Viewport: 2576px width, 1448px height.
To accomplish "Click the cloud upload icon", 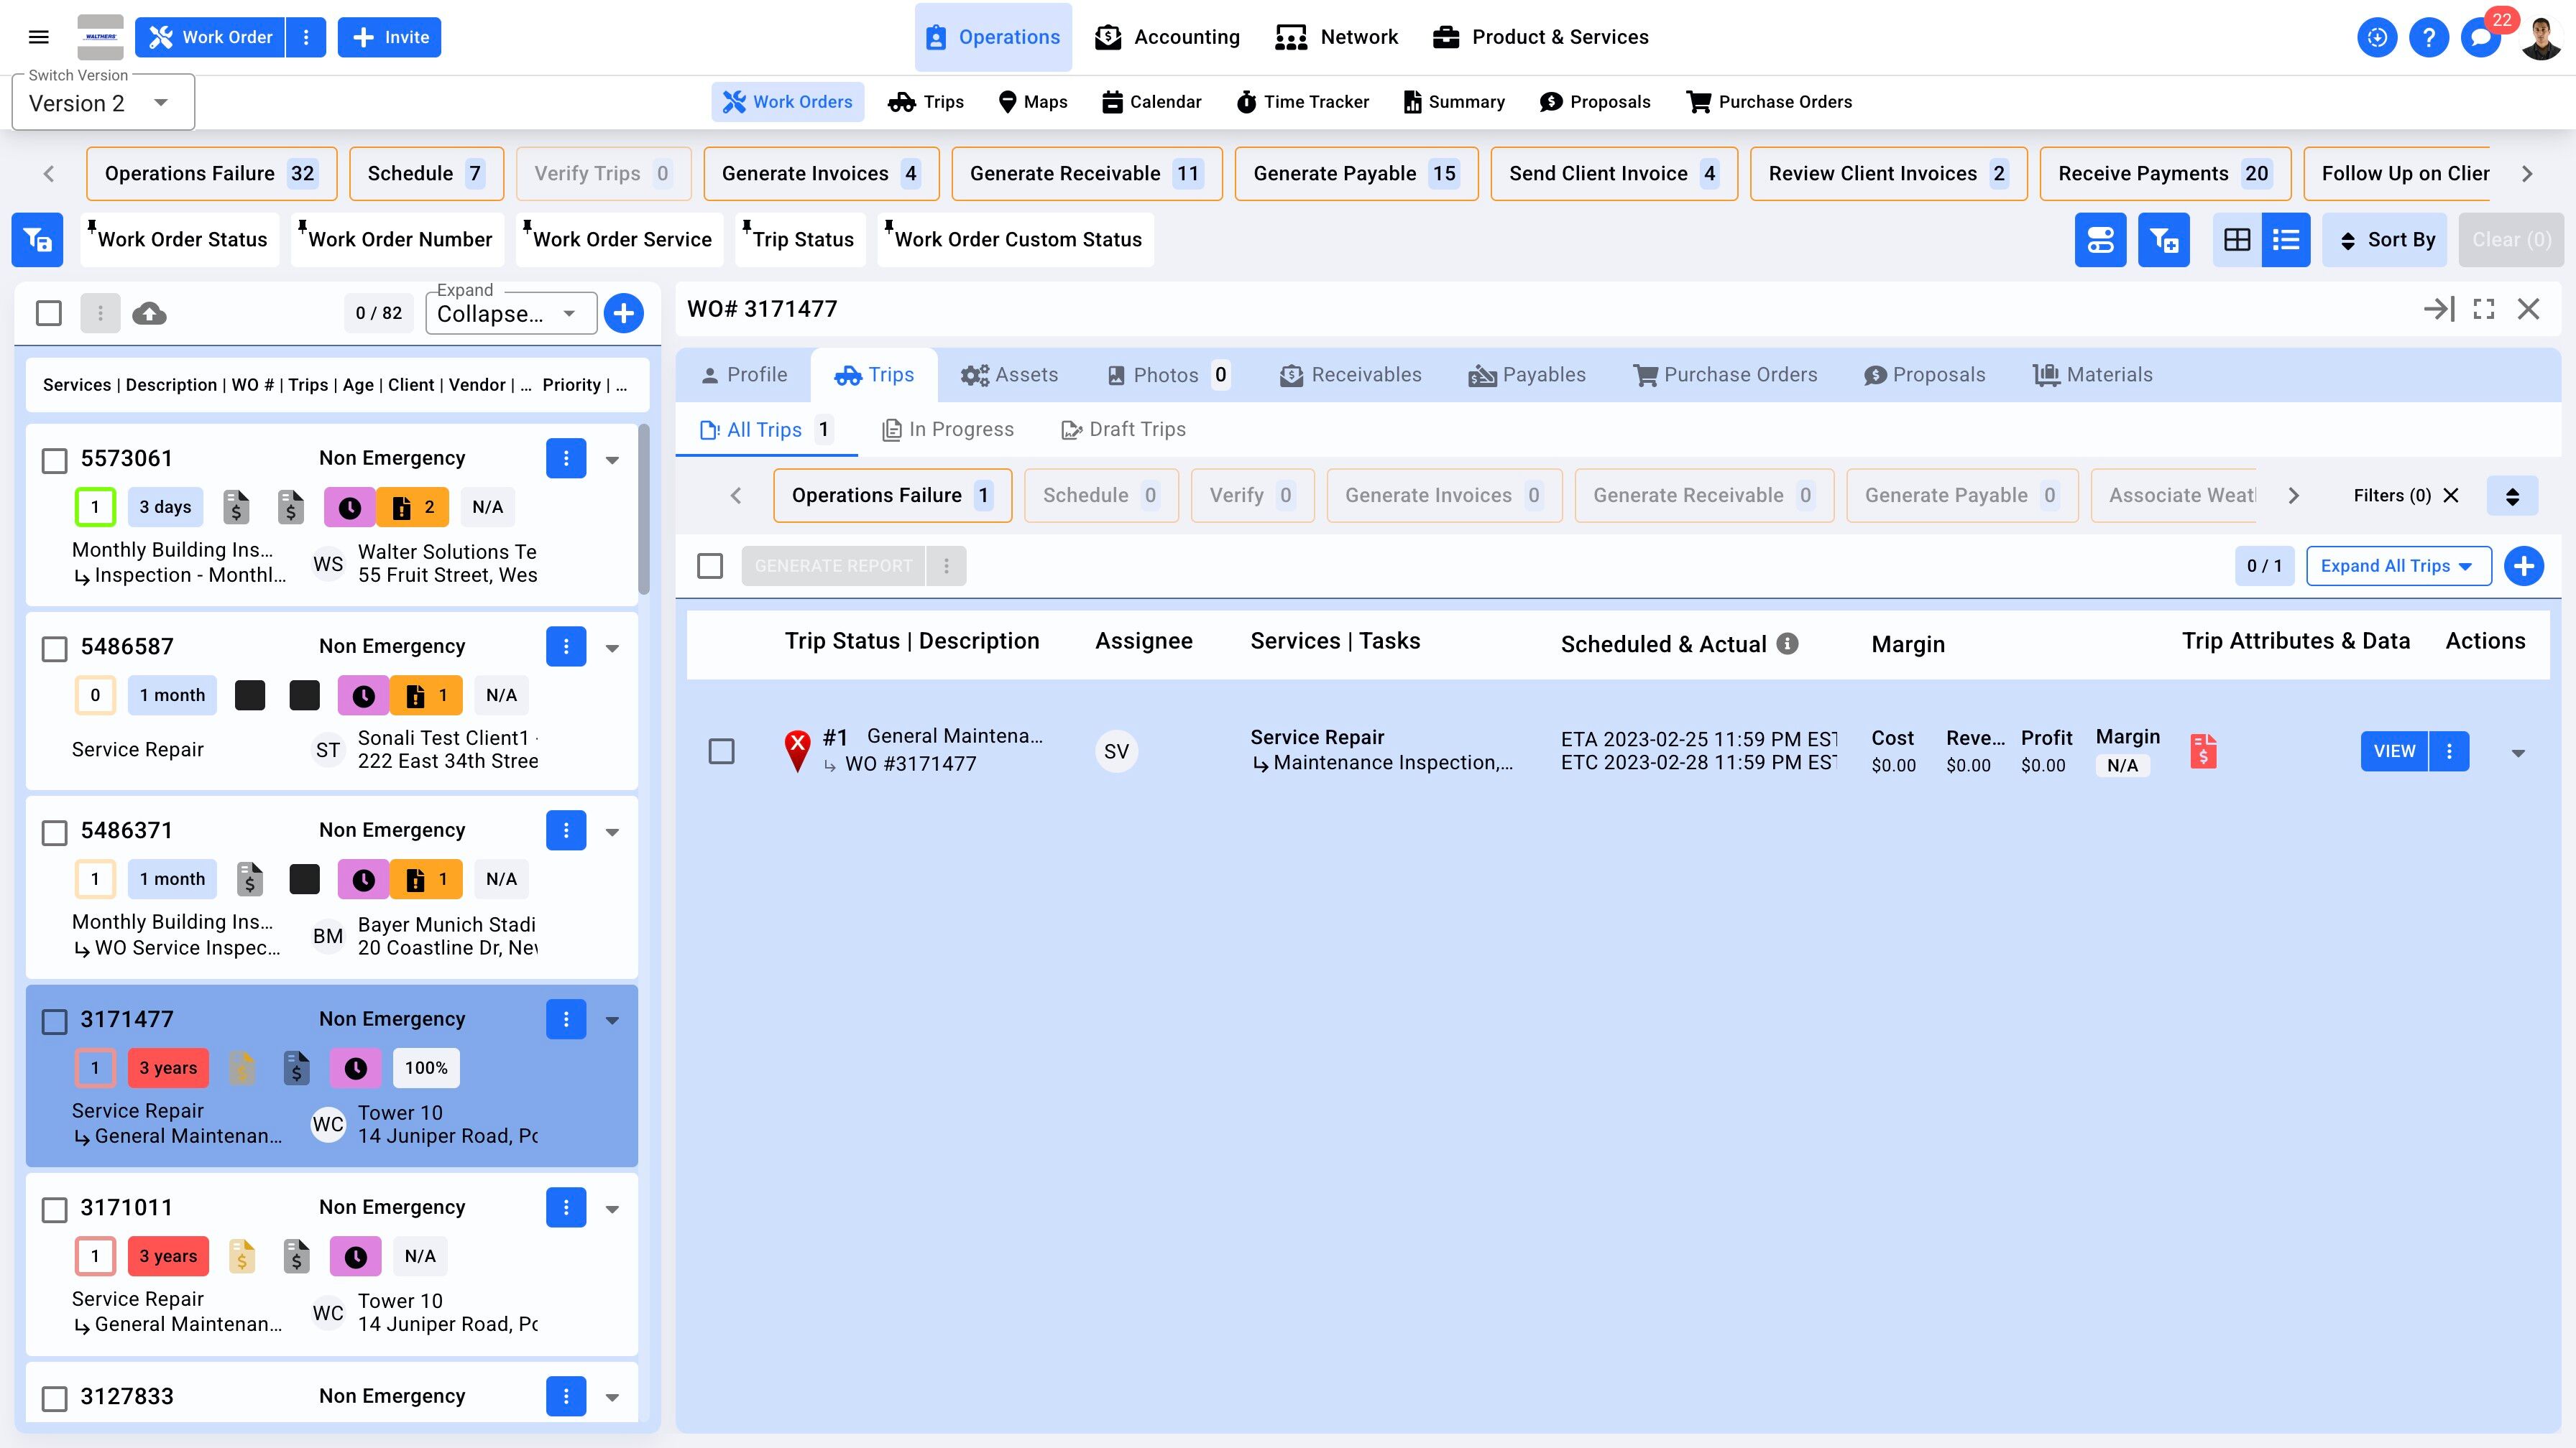I will [x=149, y=314].
